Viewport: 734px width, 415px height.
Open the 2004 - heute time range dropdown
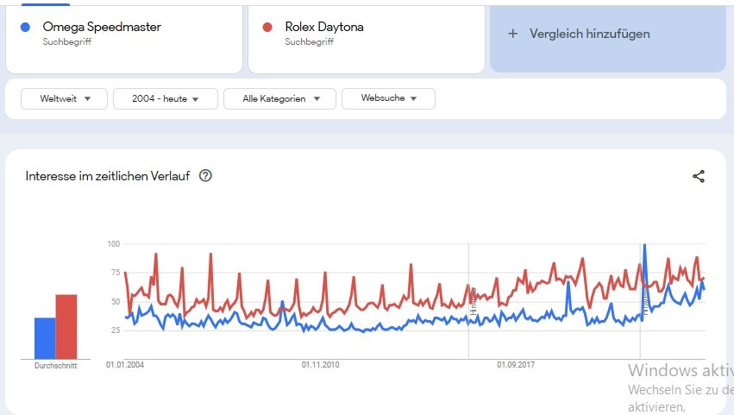tap(164, 99)
